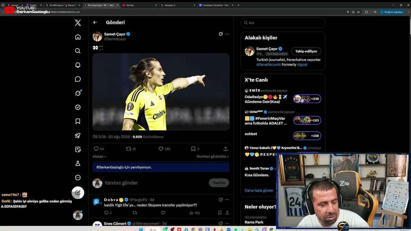Open WhatsApp from the taskbar
The width and height of the screenshot is (411, 231).
[165, 229]
